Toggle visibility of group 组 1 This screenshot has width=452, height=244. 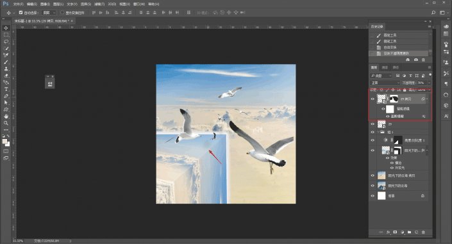(x=372, y=132)
